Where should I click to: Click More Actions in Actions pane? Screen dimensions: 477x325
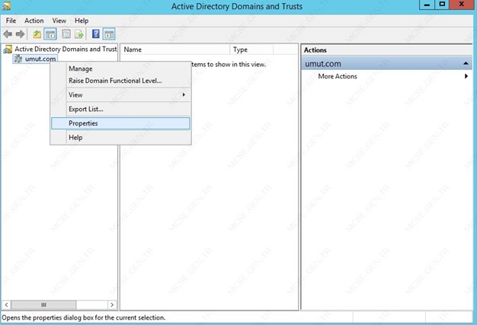[338, 76]
